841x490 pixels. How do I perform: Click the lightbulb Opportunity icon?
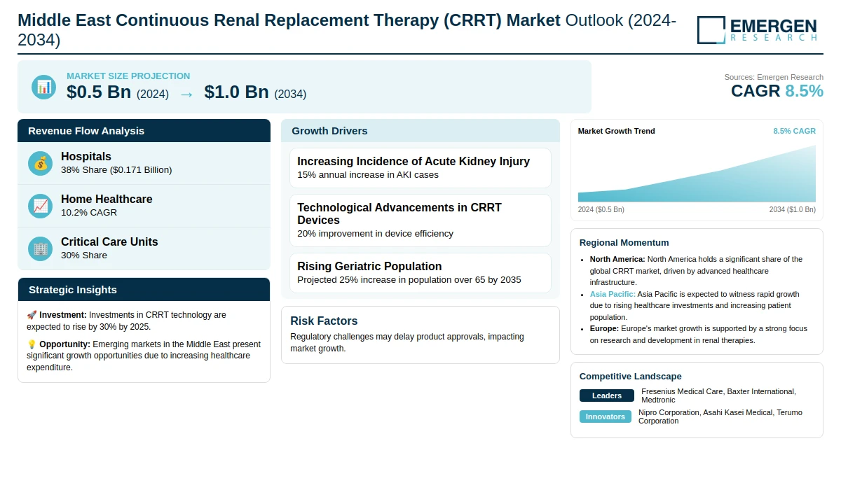tap(32, 344)
